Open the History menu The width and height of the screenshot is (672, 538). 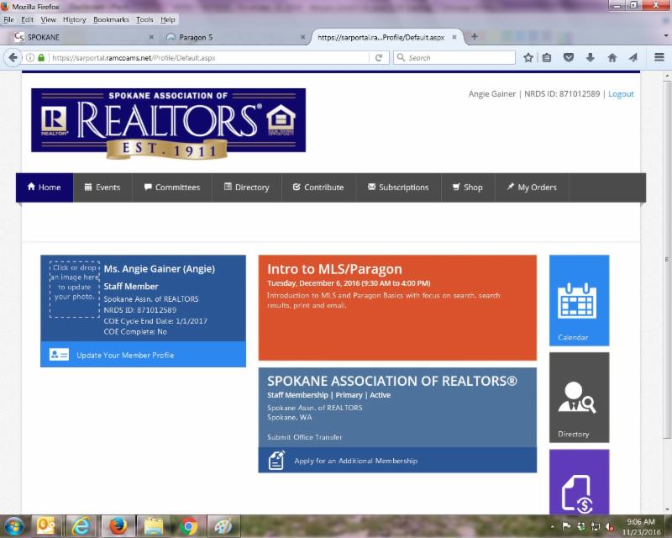[x=74, y=19]
